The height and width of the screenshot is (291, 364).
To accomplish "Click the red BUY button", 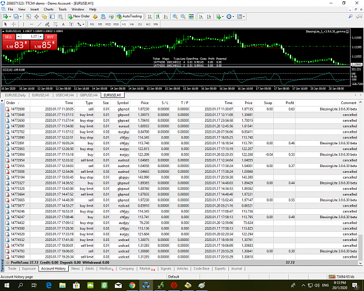I will click(50, 37).
